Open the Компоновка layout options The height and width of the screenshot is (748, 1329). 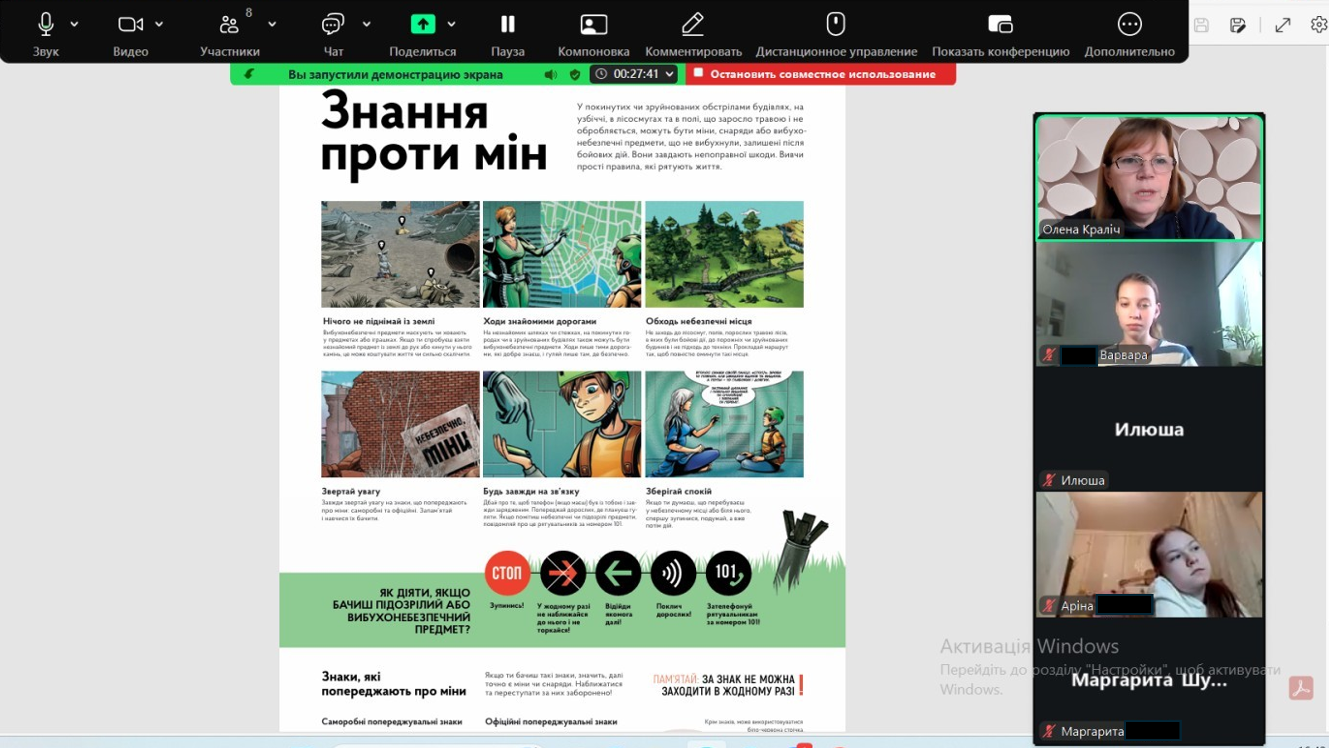click(593, 24)
